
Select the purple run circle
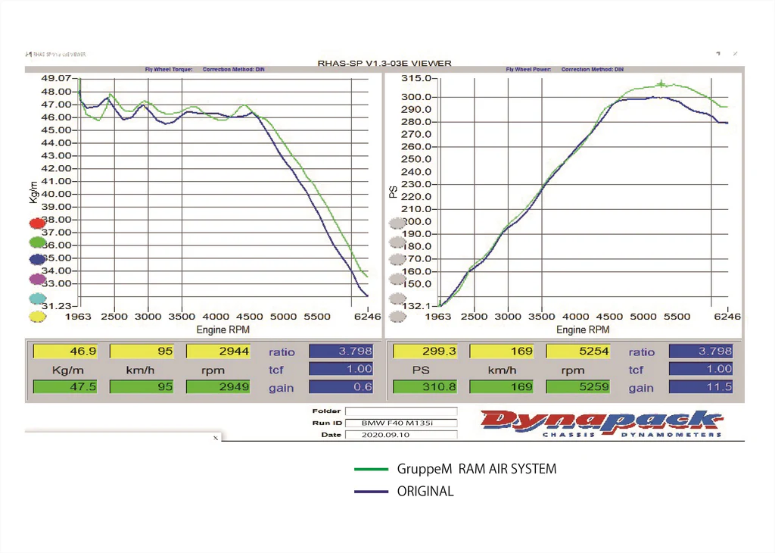click(37, 279)
